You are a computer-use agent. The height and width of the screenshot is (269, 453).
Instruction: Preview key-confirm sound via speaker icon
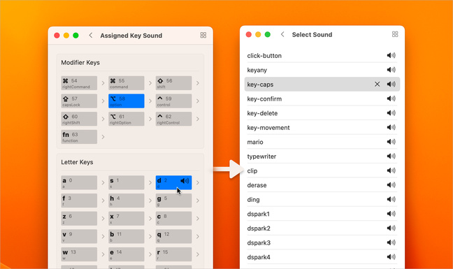pyautogui.click(x=391, y=99)
